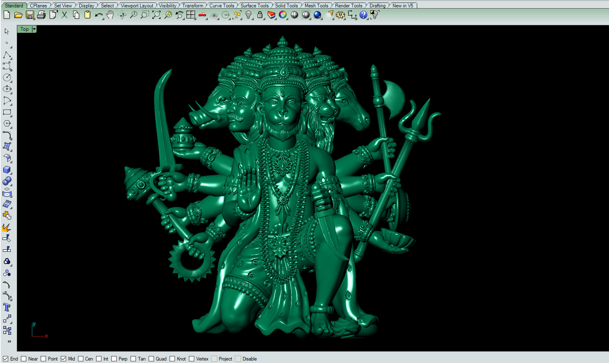609x363 pixels.
Task: Toggle the Project osnap checkbox
Action: pyautogui.click(x=214, y=359)
